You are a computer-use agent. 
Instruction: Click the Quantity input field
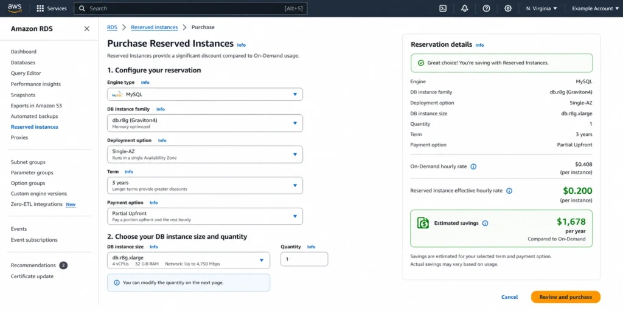click(x=304, y=259)
